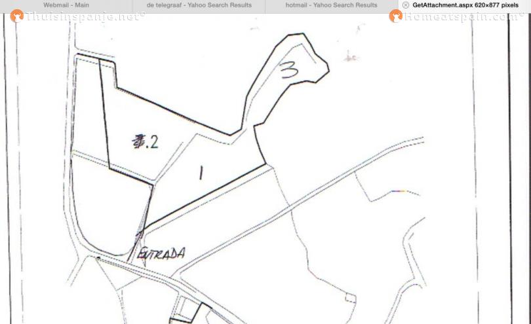Click the orange Thuisinspanje.net logo icon
Screen dimensions: 531x324
pos(16,16)
